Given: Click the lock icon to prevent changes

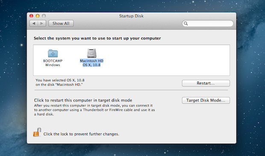Looking at the screenshot, I should click(x=37, y=132).
